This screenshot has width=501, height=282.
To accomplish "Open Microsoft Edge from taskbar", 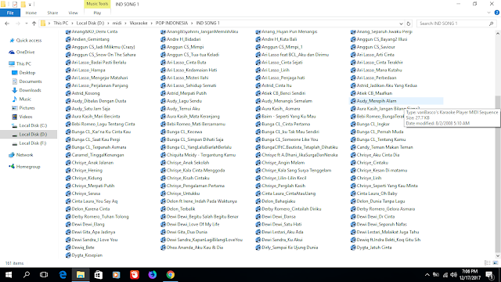I will [x=63, y=275].
